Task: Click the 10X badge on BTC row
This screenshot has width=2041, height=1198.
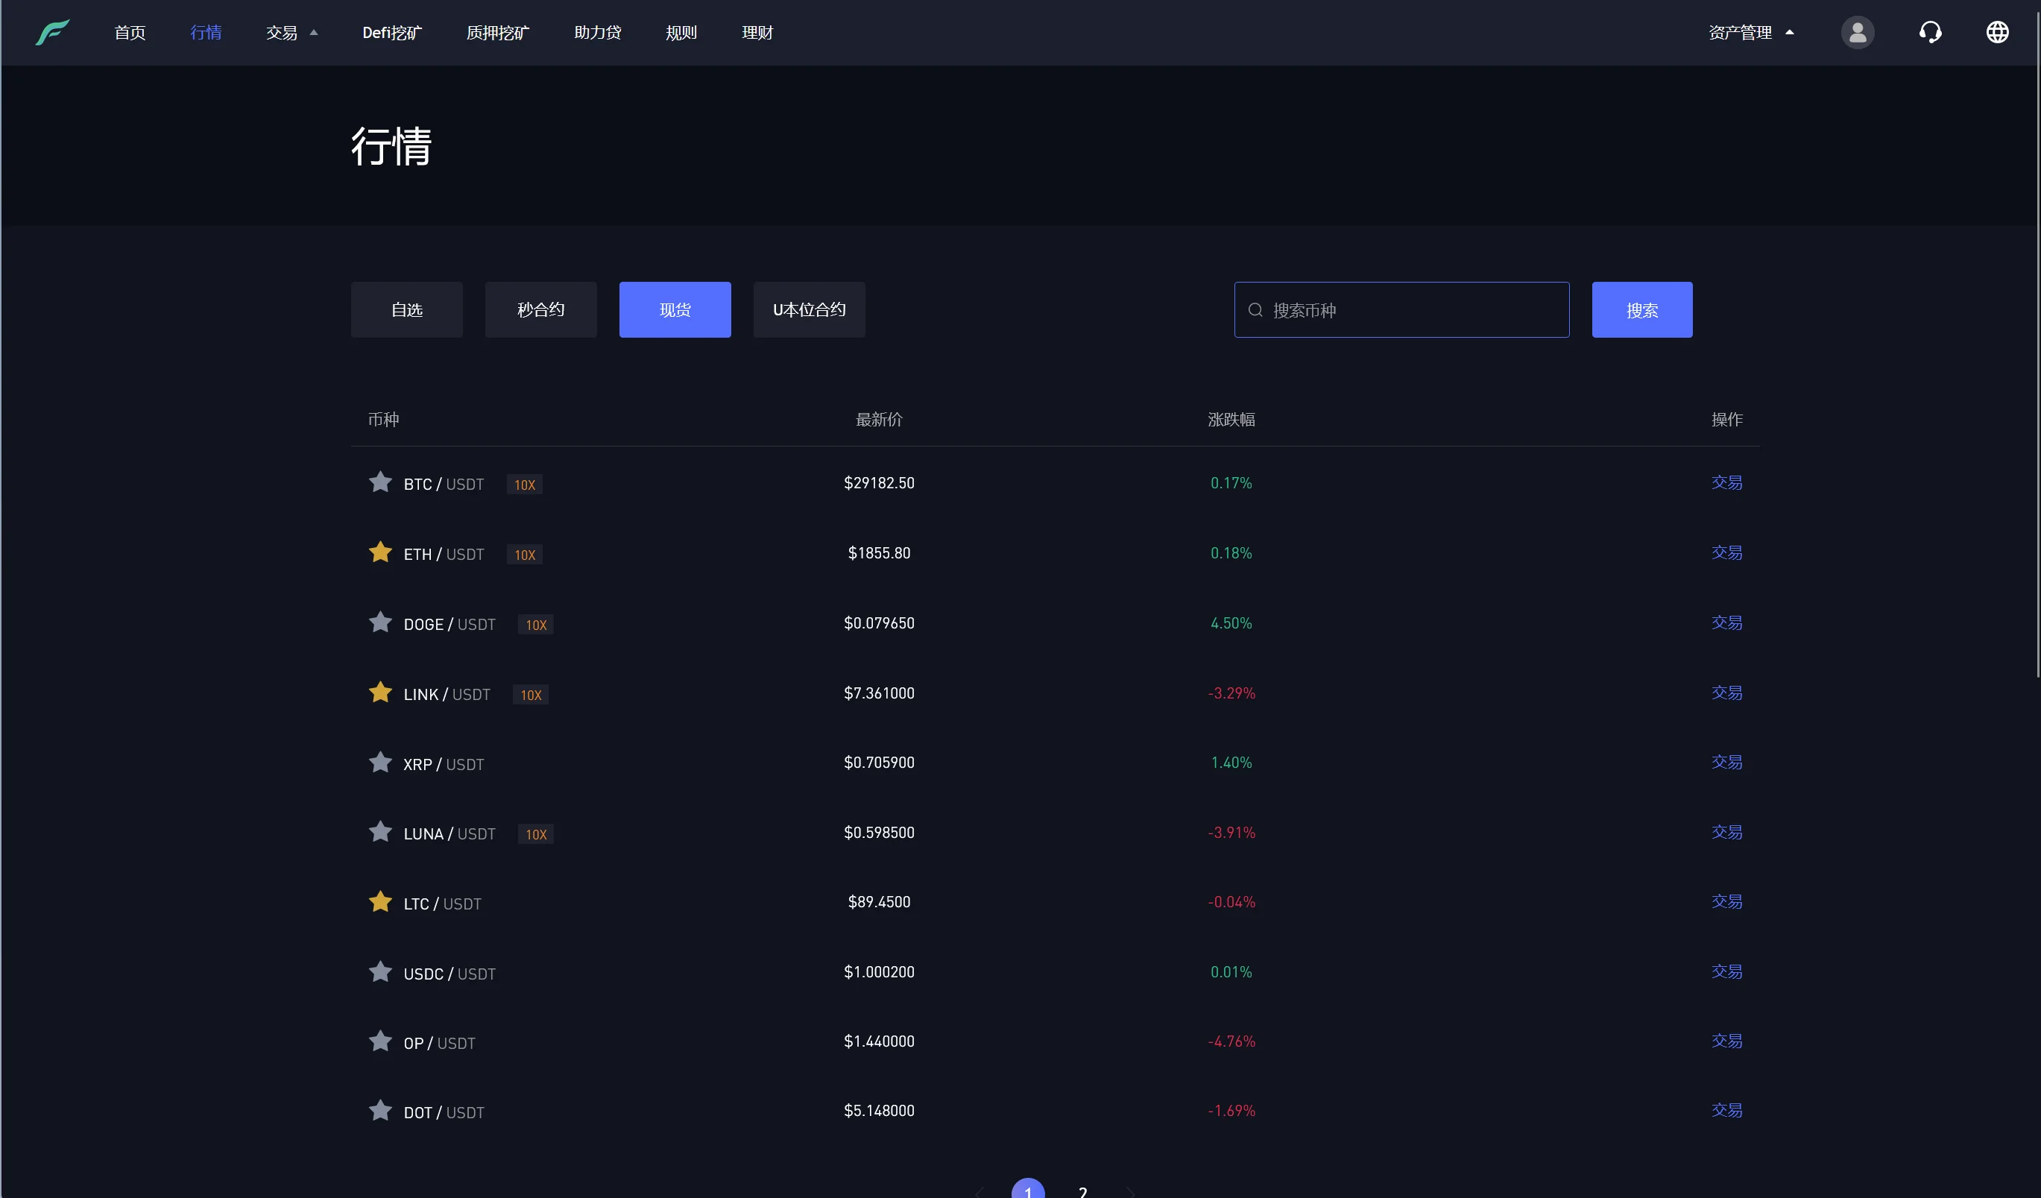Action: pos(525,485)
